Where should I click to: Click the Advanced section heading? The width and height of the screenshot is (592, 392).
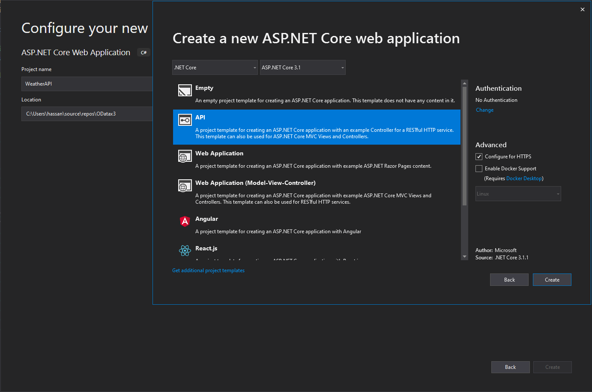coord(491,145)
